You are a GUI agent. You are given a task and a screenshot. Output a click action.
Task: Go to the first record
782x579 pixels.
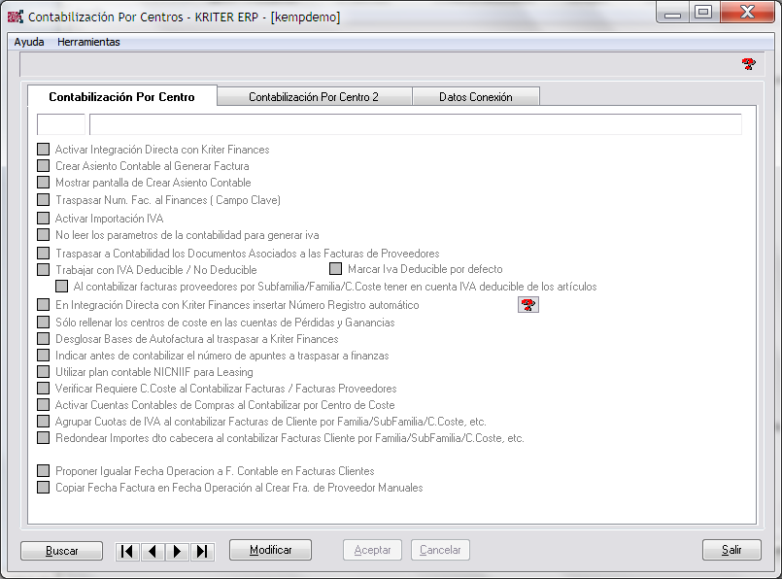coord(127,551)
